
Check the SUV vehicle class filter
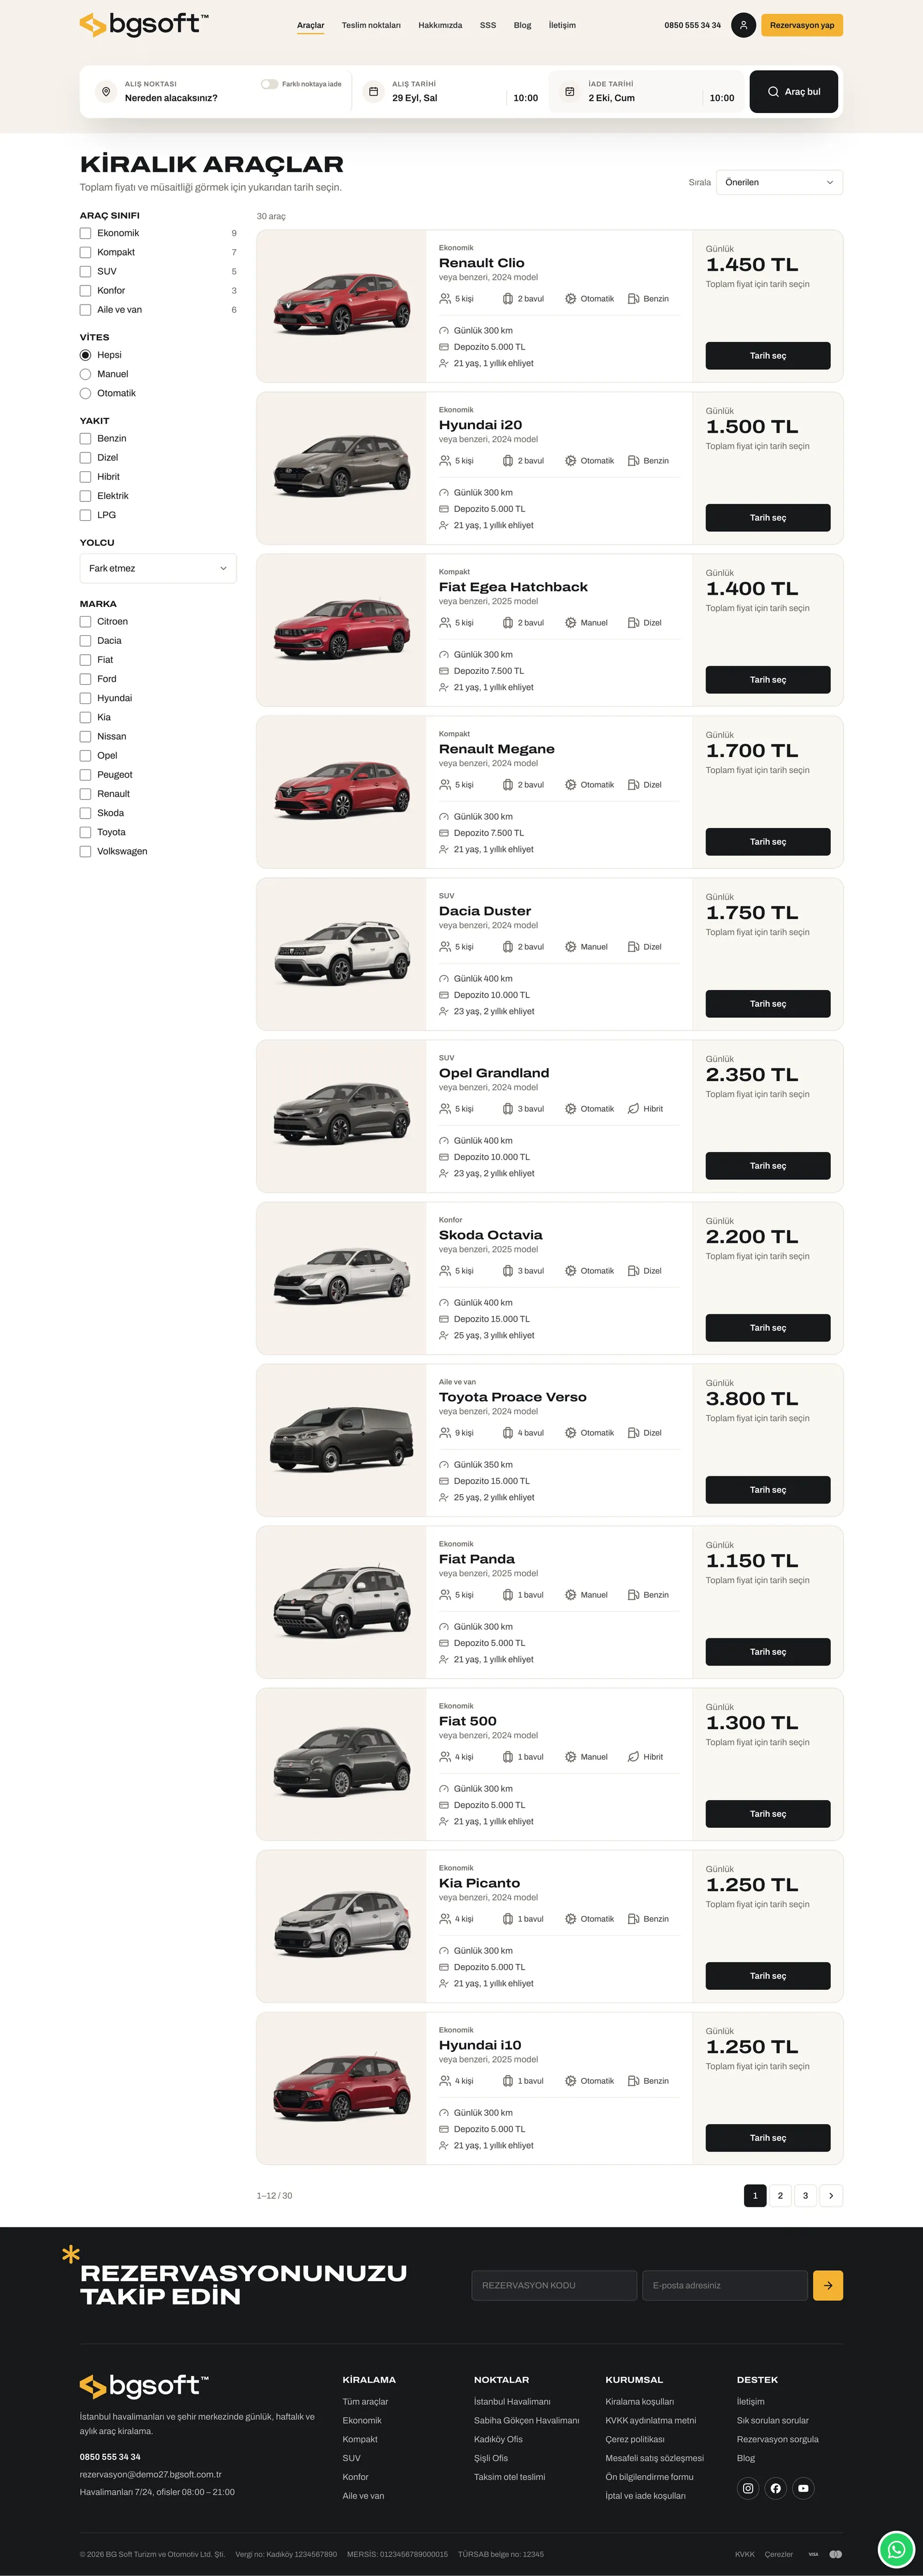coord(86,271)
